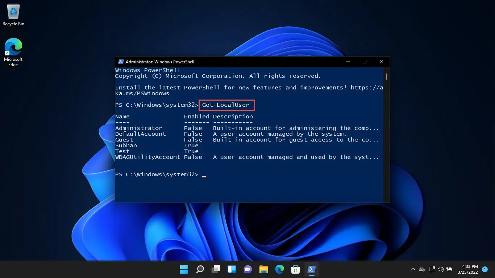Click the Administrator: Windows PowerShell title text
The height and width of the screenshot is (278, 495).
click(x=160, y=62)
